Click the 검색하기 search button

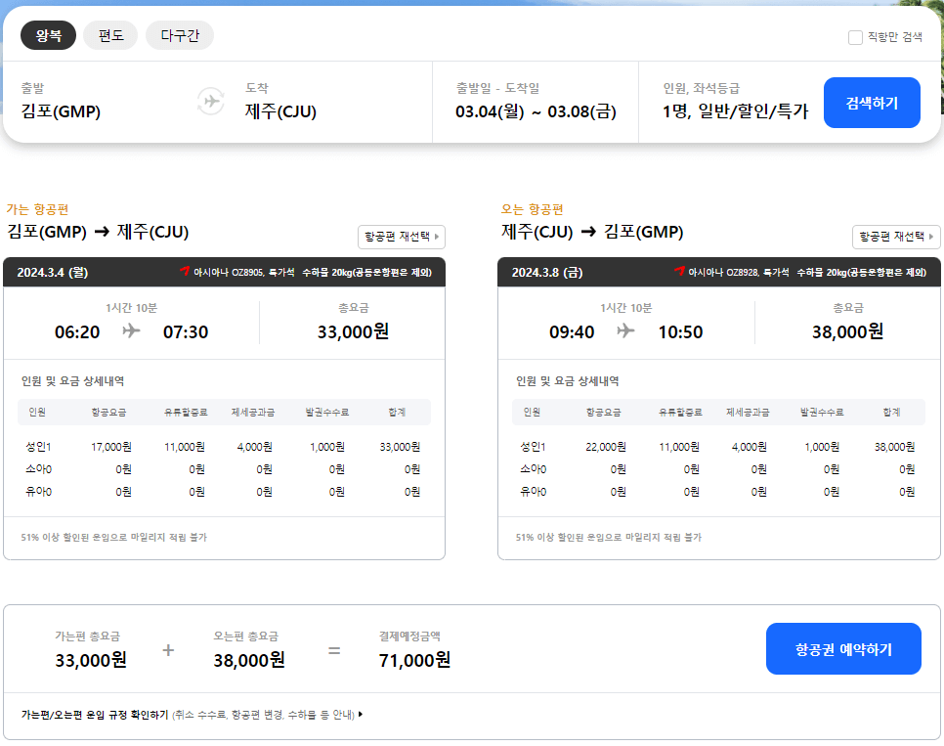[x=872, y=102]
